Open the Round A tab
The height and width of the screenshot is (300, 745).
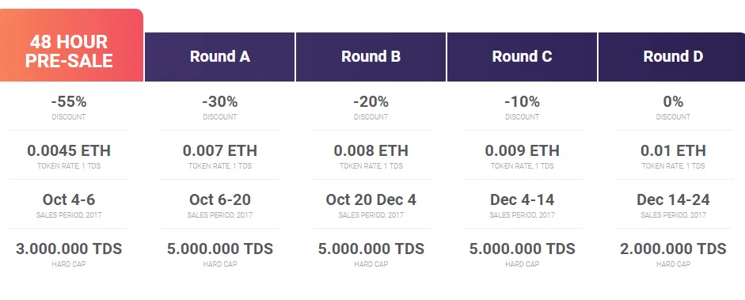(219, 57)
